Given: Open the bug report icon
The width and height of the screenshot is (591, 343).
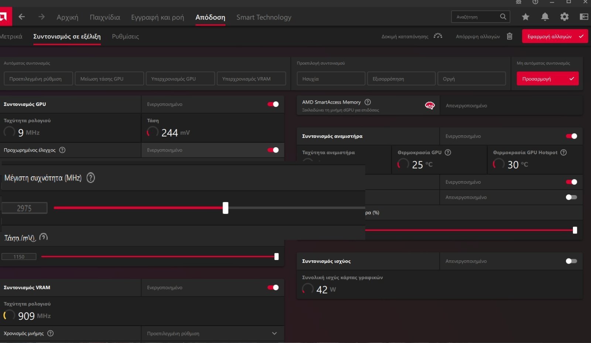Looking at the screenshot, I should 519,2.
